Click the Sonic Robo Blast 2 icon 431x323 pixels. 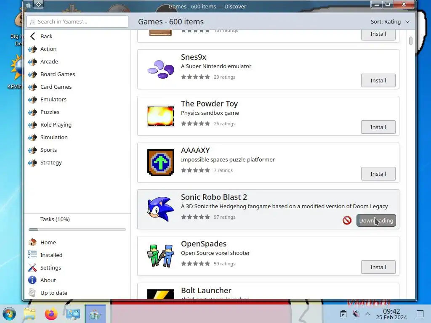pos(161,209)
